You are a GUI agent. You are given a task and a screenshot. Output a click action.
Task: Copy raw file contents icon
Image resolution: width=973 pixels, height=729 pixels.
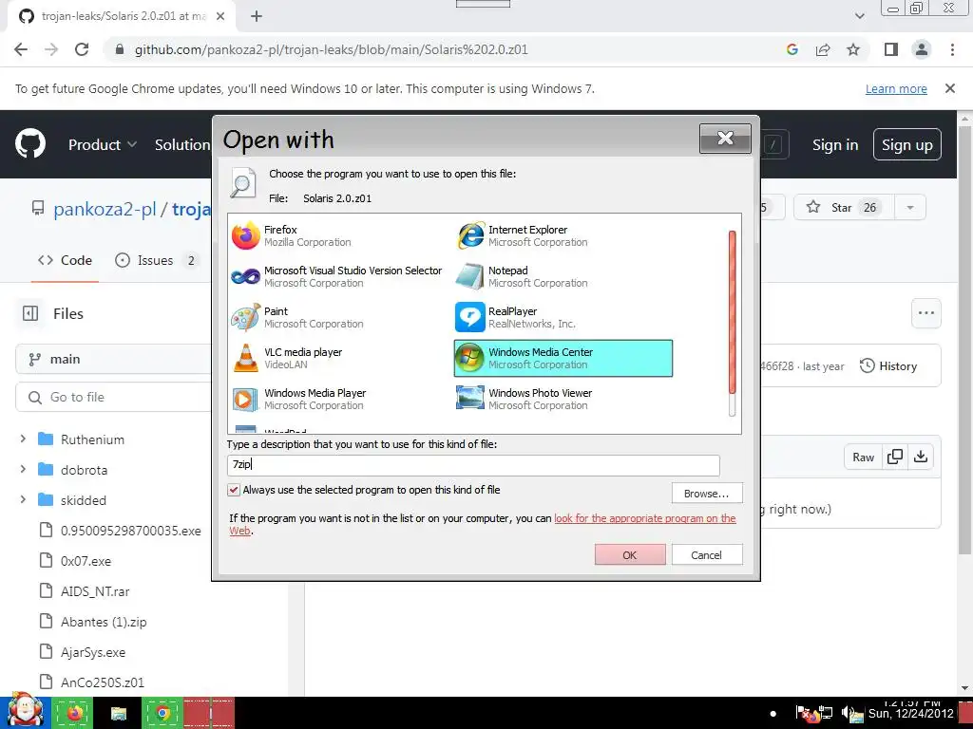click(x=895, y=457)
